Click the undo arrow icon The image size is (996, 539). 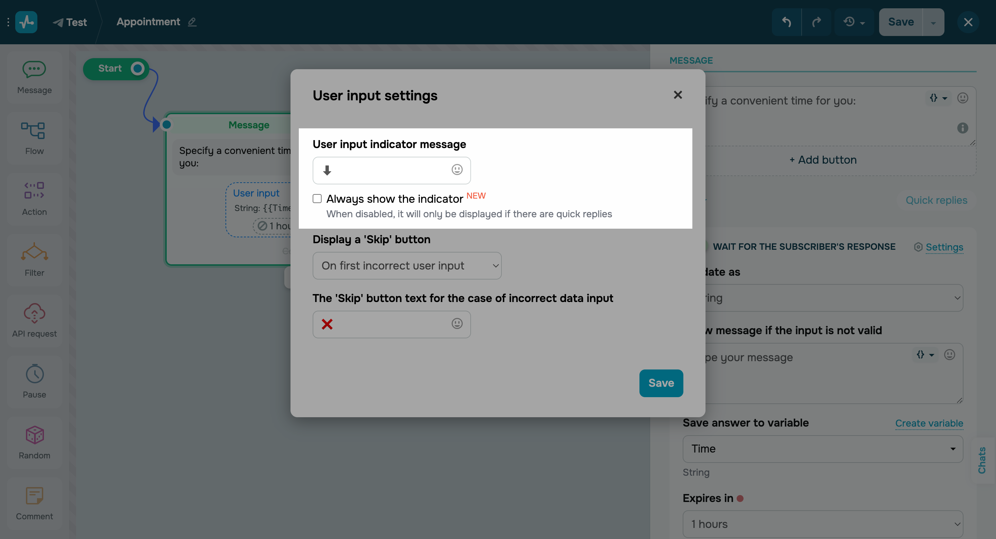[787, 22]
